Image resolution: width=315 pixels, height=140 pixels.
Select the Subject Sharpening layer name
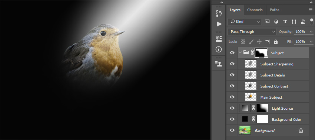coord(277,64)
